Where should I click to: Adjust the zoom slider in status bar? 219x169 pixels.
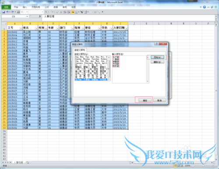203,165
